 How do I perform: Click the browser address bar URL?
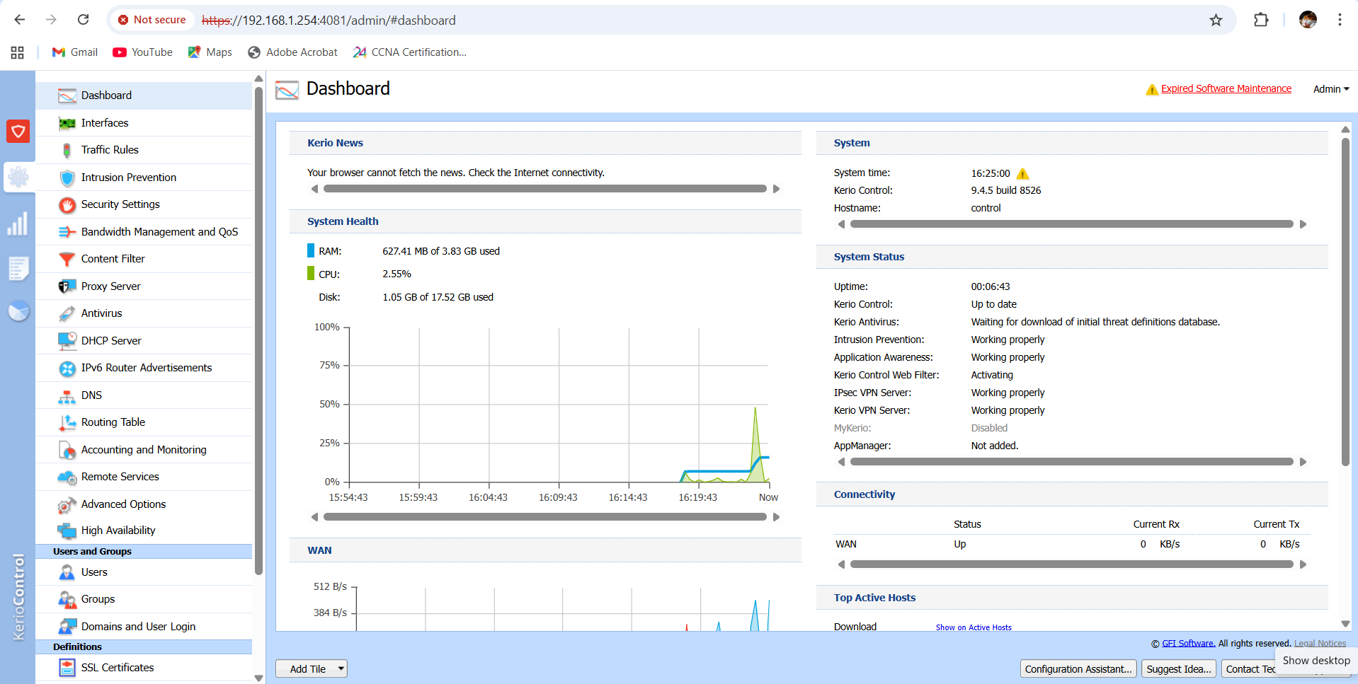(x=348, y=21)
